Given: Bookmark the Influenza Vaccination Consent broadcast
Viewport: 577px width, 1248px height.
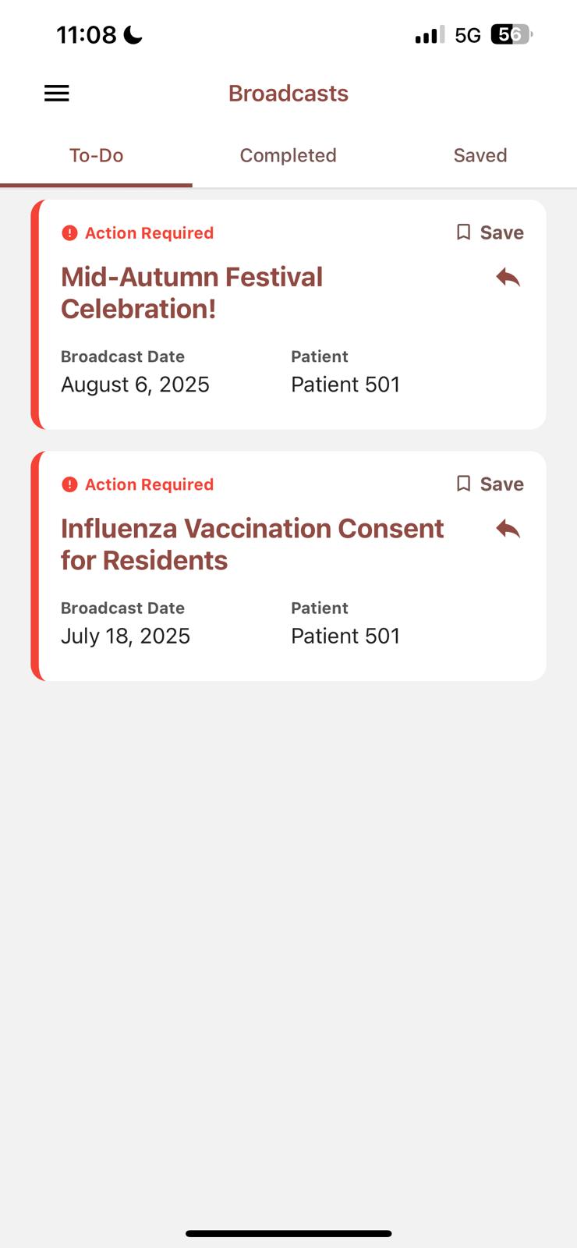Looking at the screenshot, I should tap(490, 484).
